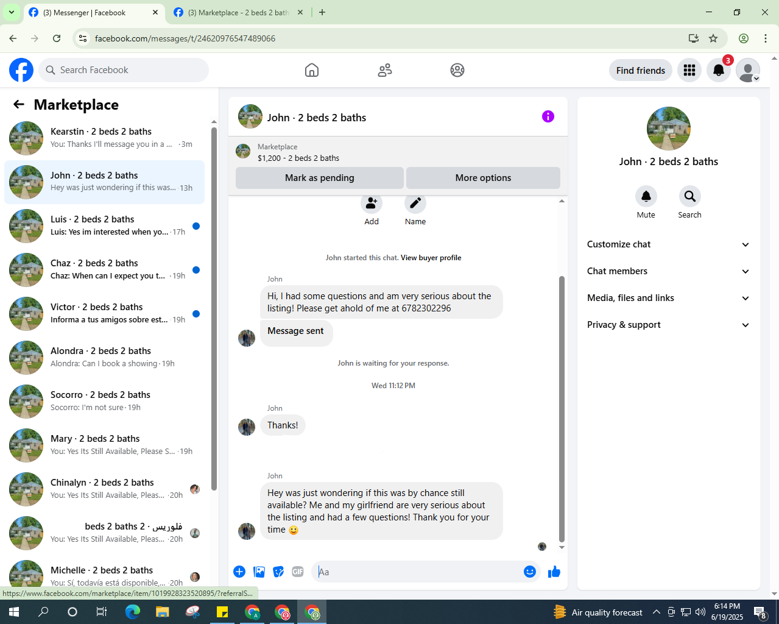
Task: Open View buyer profile link
Action: point(431,258)
